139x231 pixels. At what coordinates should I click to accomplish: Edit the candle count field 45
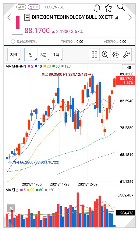click(129, 67)
